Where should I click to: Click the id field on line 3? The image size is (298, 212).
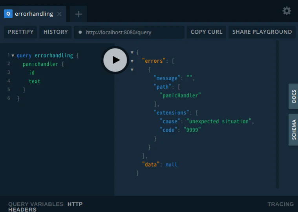point(32,72)
